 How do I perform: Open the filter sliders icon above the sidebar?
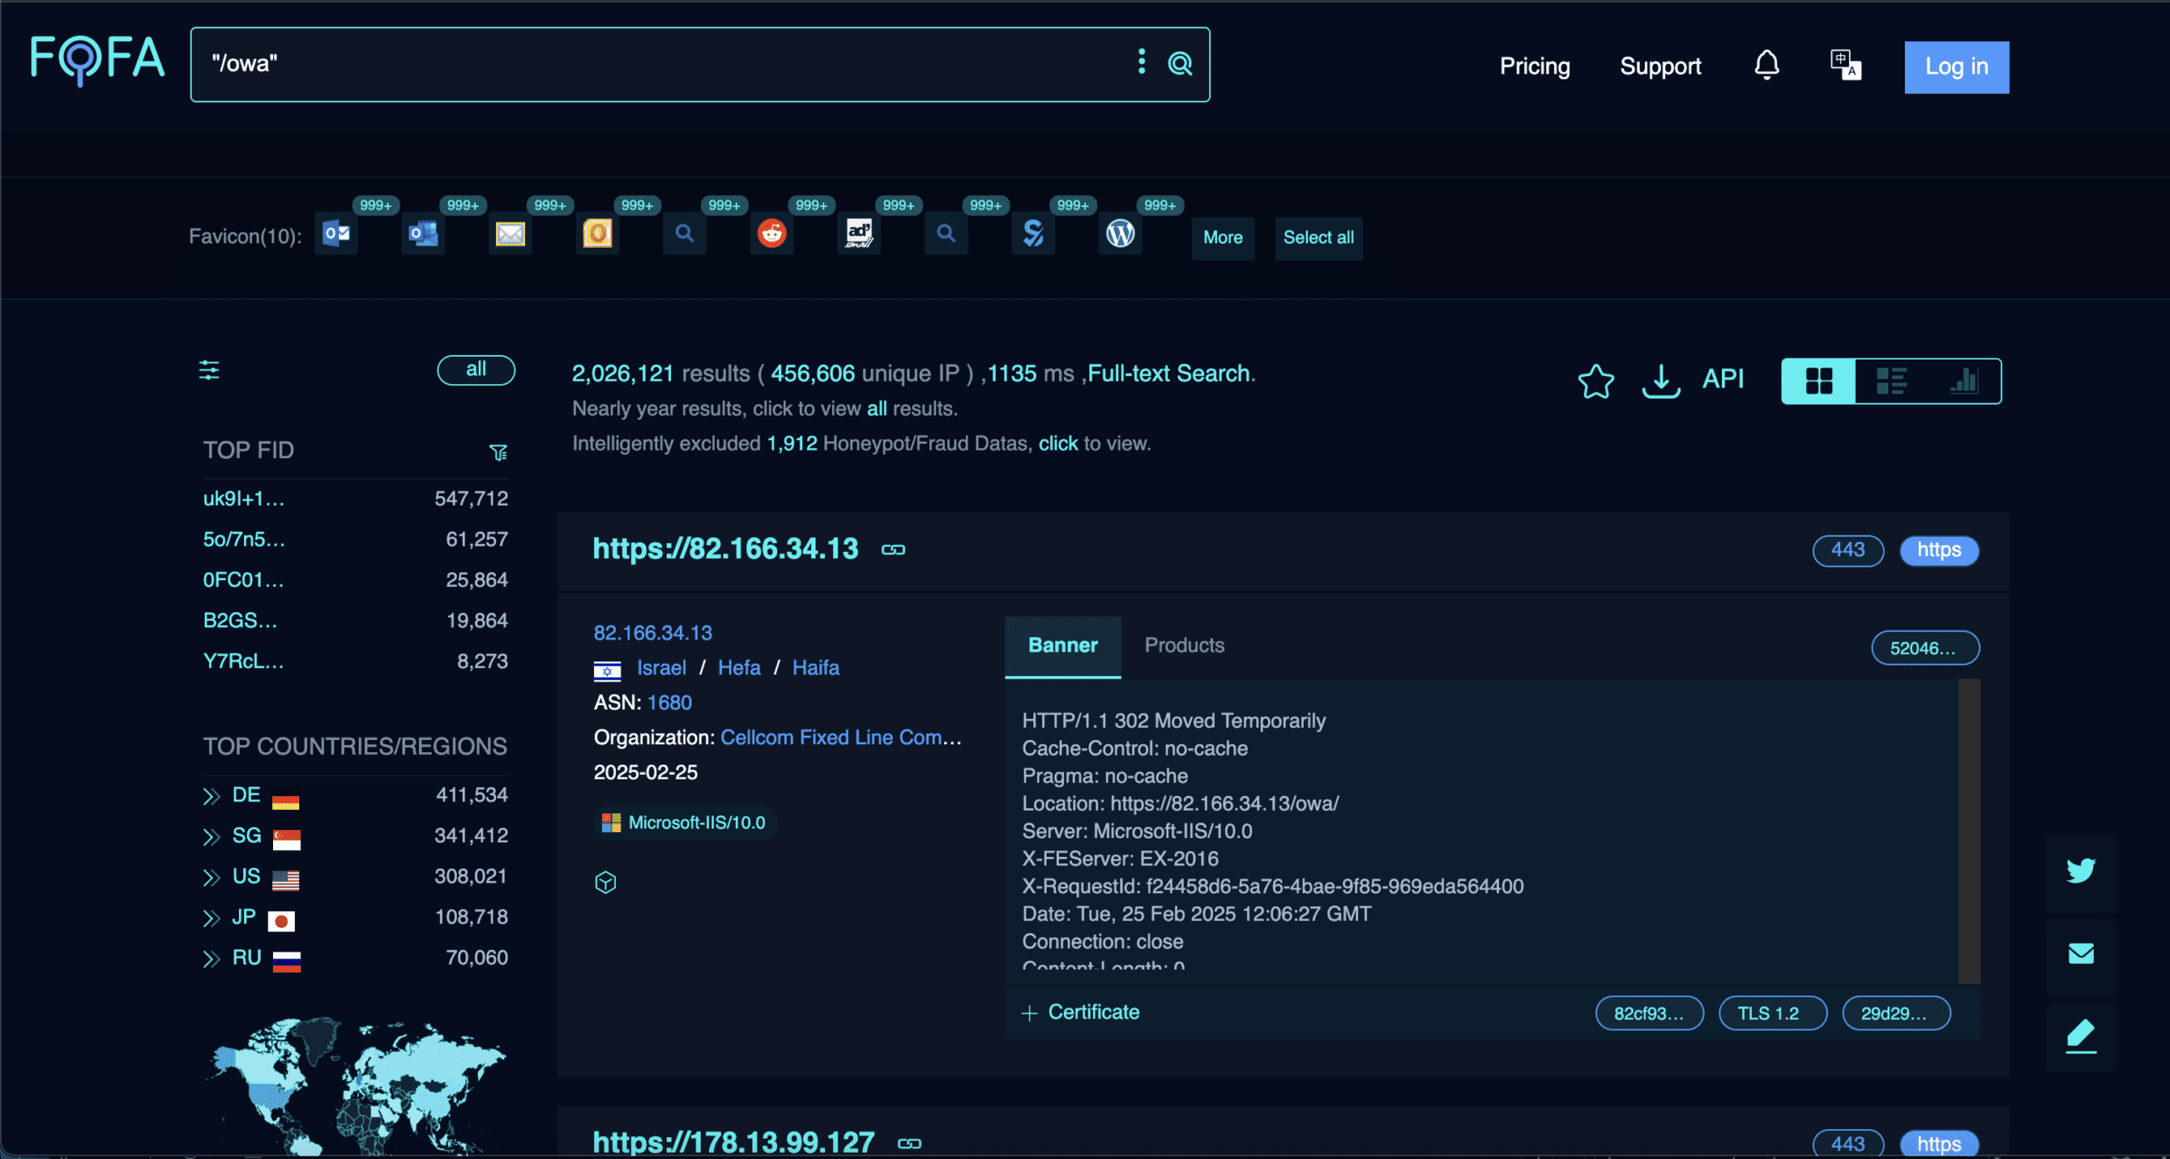tap(210, 370)
